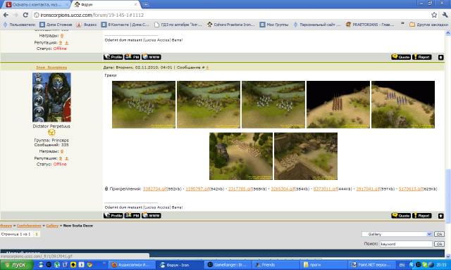Open the other bookmarks folder
This screenshot has height=270, width=451.
click(428, 25)
